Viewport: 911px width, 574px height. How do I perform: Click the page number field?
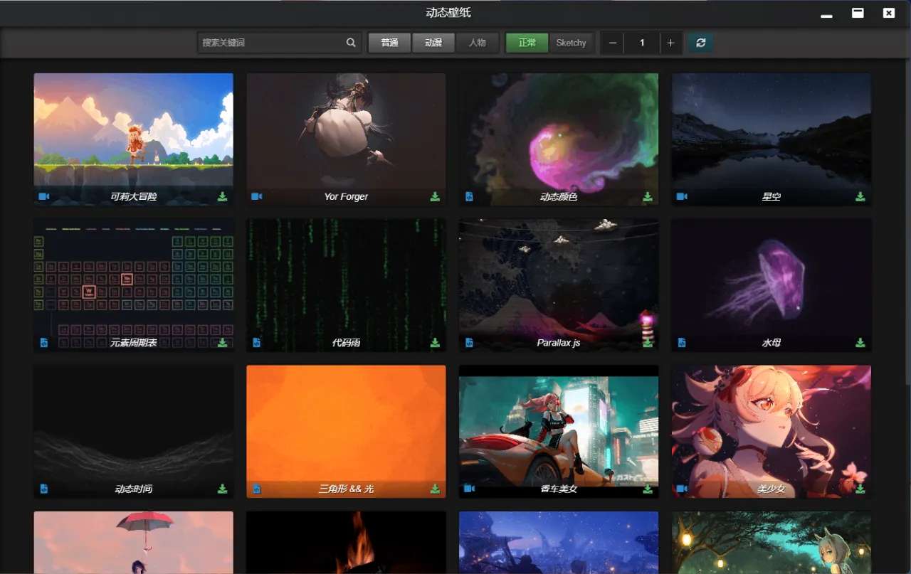click(x=642, y=43)
